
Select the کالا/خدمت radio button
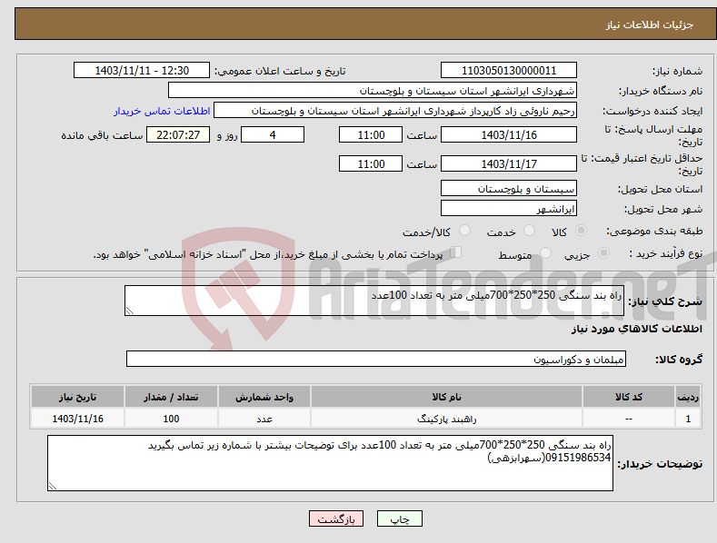coord(464,231)
